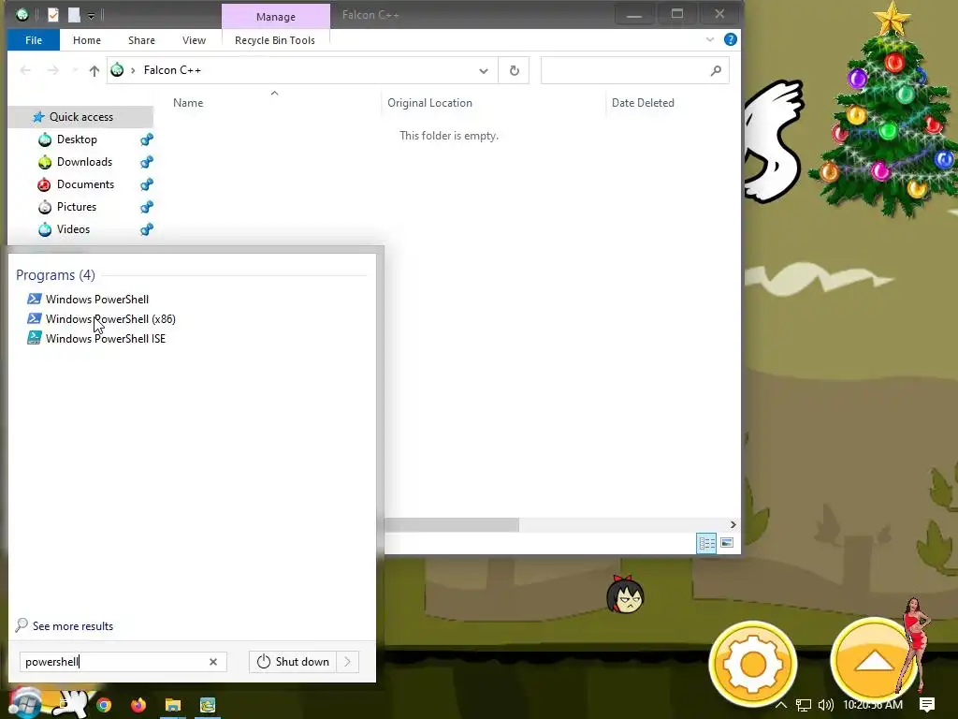Click the search magnifier icon in Explorer
This screenshot has height=719, width=958.
click(x=716, y=71)
